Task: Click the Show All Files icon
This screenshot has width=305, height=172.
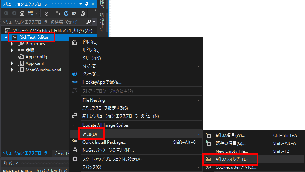Action: click(82, 13)
